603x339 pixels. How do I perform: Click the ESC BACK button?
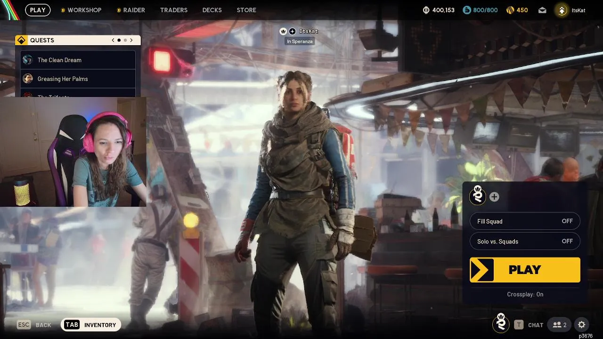pyautogui.click(x=34, y=325)
